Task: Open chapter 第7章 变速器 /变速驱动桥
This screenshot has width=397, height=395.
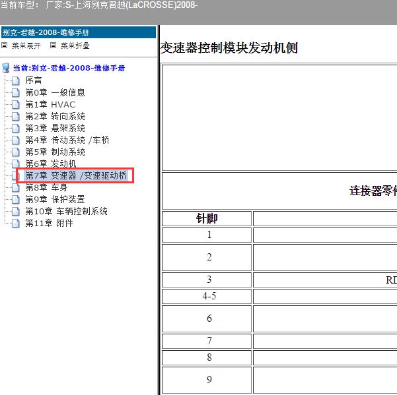Action: tap(76, 175)
